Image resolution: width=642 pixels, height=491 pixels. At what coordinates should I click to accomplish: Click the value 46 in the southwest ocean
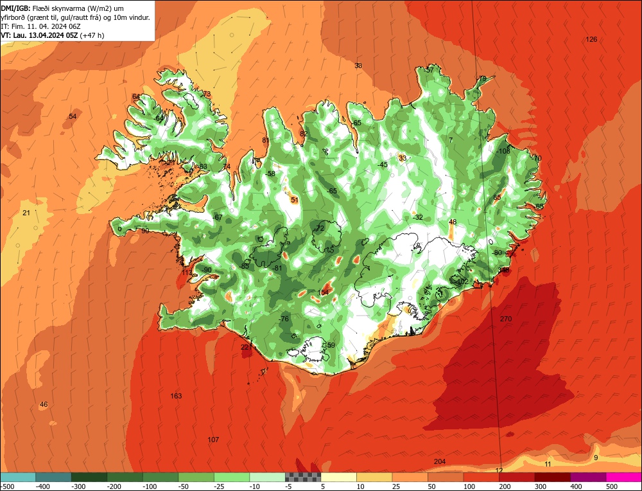44,404
